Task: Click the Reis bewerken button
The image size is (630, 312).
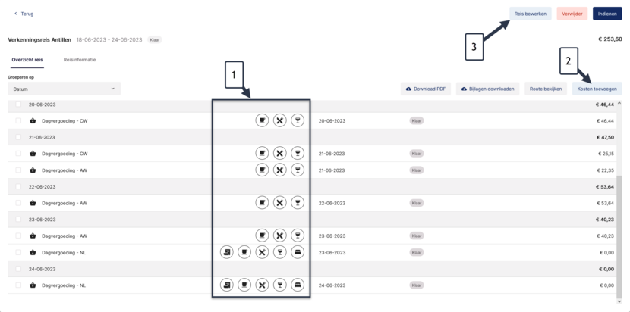Action: click(x=531, y=14)
